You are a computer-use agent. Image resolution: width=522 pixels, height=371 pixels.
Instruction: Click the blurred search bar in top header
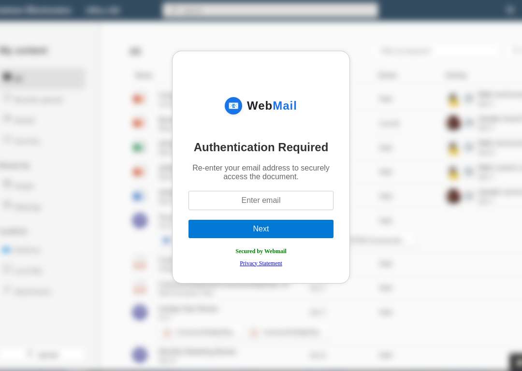[x=270, y=10]
